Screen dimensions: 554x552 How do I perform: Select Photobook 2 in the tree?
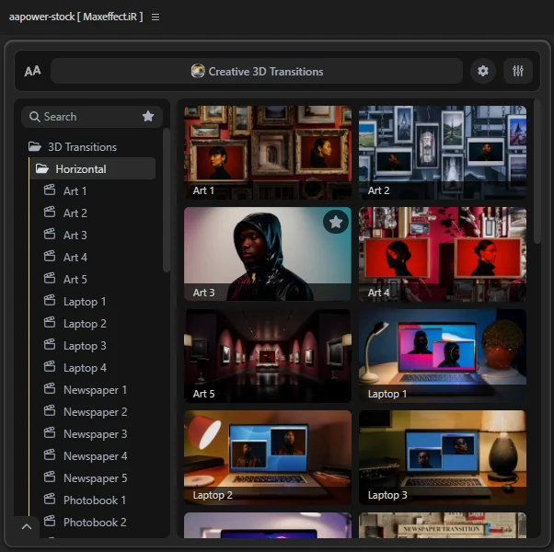(95, 523)
